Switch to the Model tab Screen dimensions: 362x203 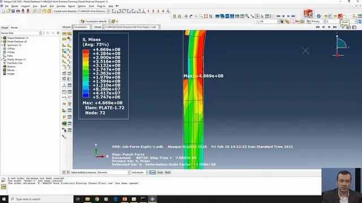click(5, 28)
